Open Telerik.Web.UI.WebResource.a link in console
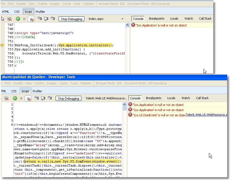 tap(206, 115)
